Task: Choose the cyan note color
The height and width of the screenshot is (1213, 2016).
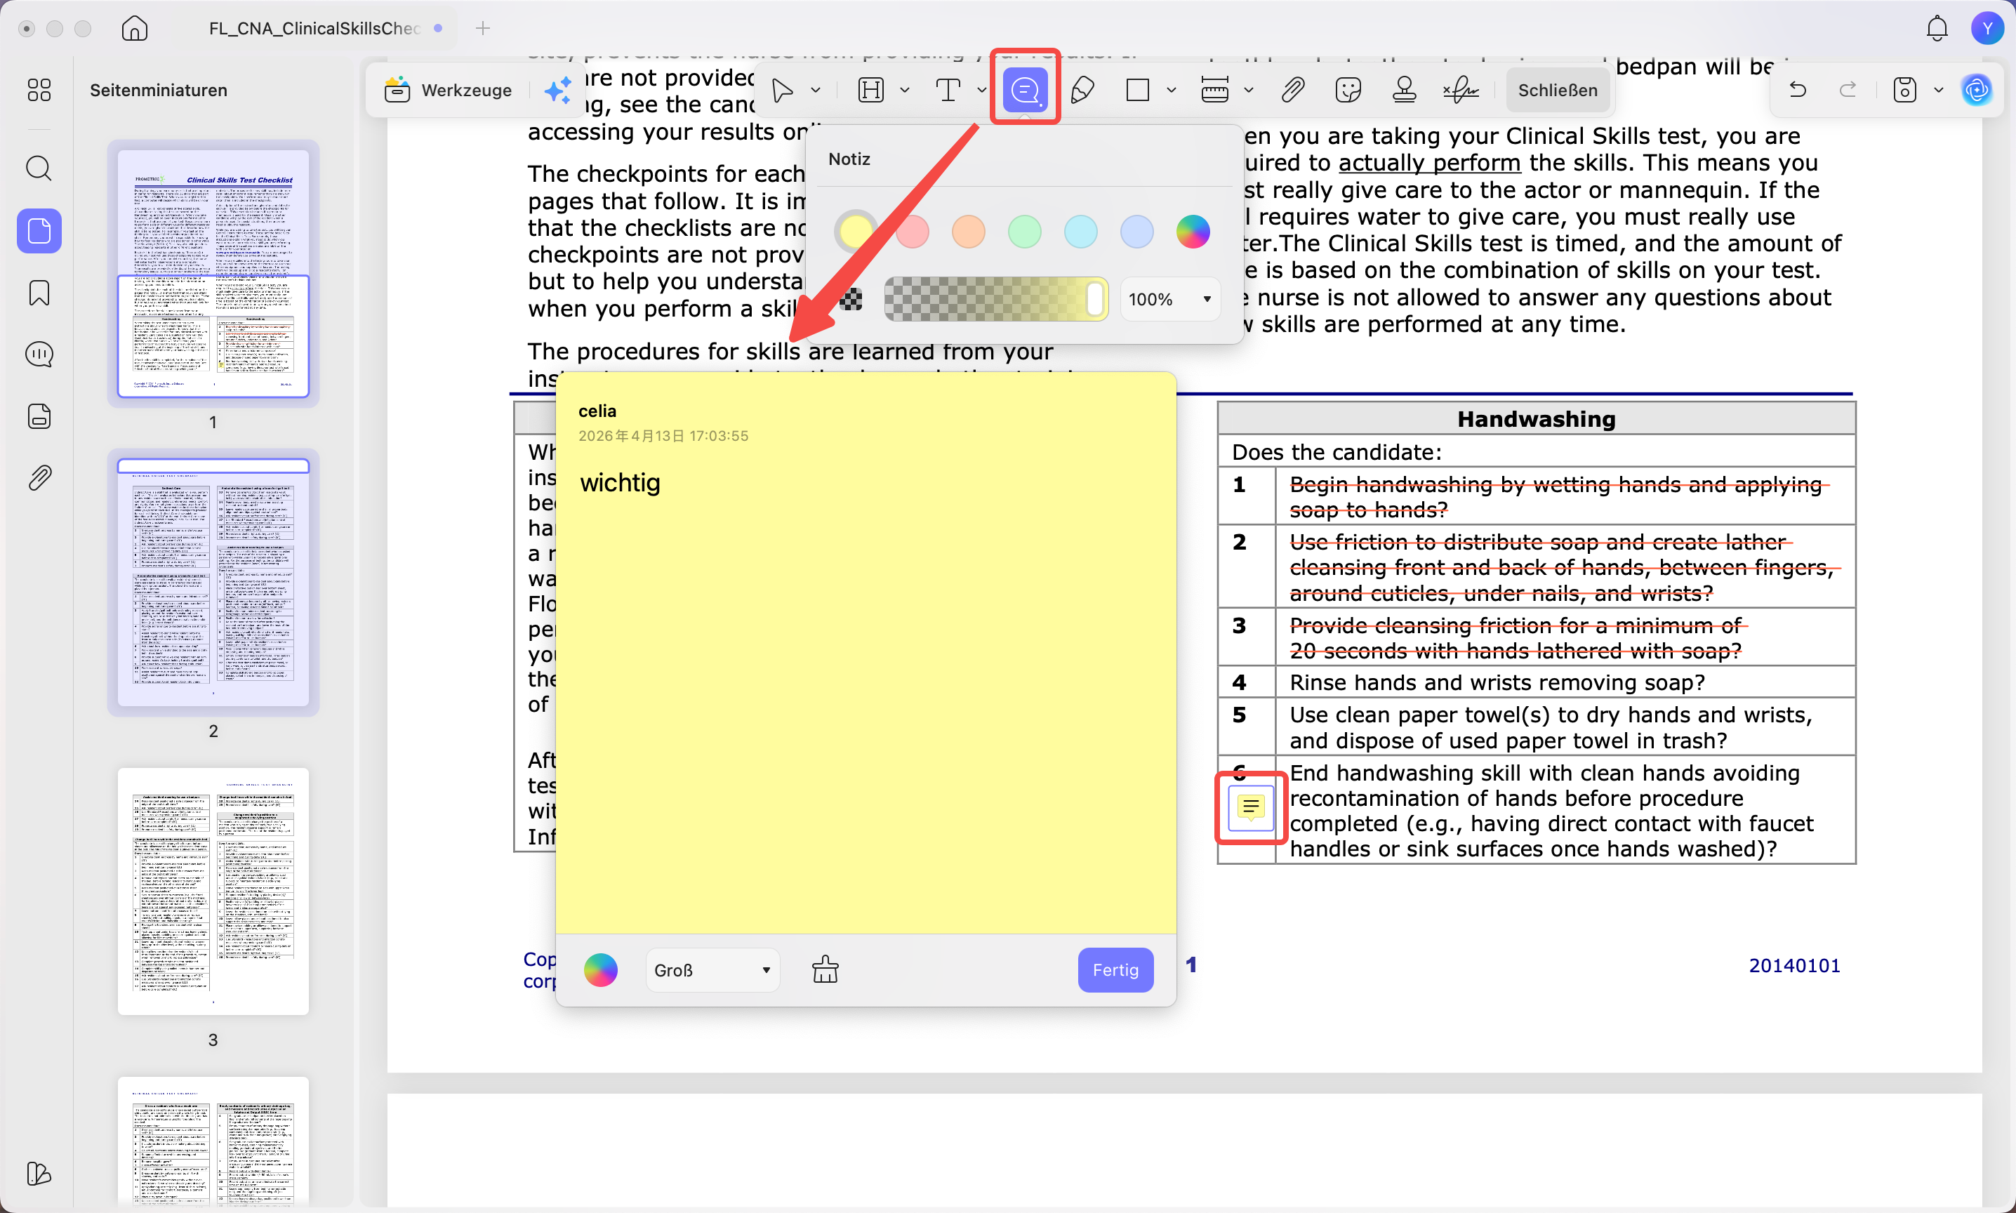Action: 1080,232
